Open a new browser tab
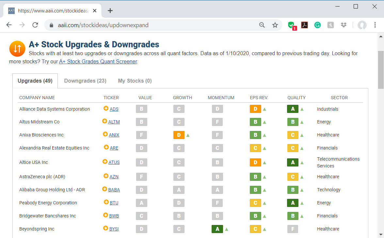 110,10
